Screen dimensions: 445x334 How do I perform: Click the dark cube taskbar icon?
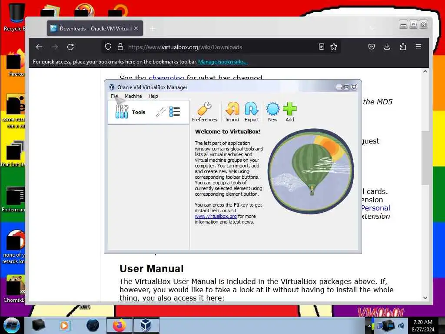coord(39,325)
